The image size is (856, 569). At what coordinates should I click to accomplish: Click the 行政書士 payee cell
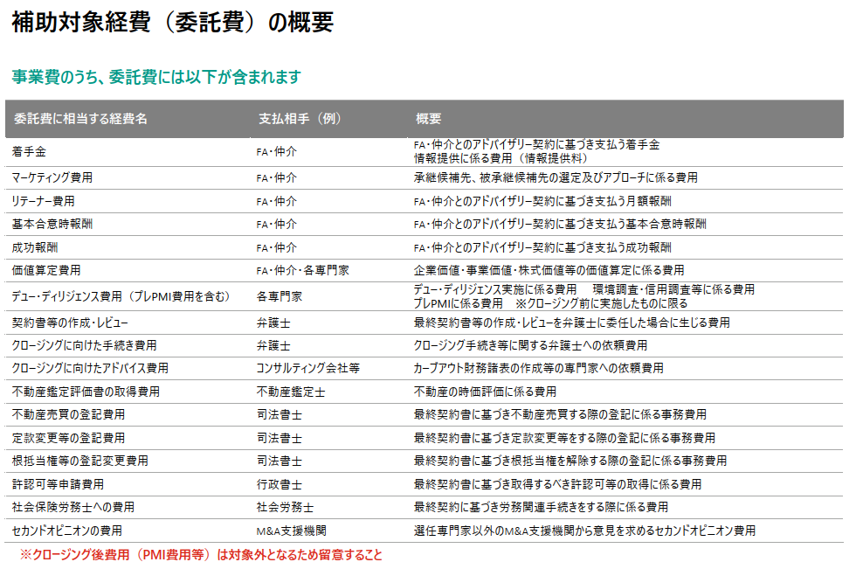(x=279, y=485)
